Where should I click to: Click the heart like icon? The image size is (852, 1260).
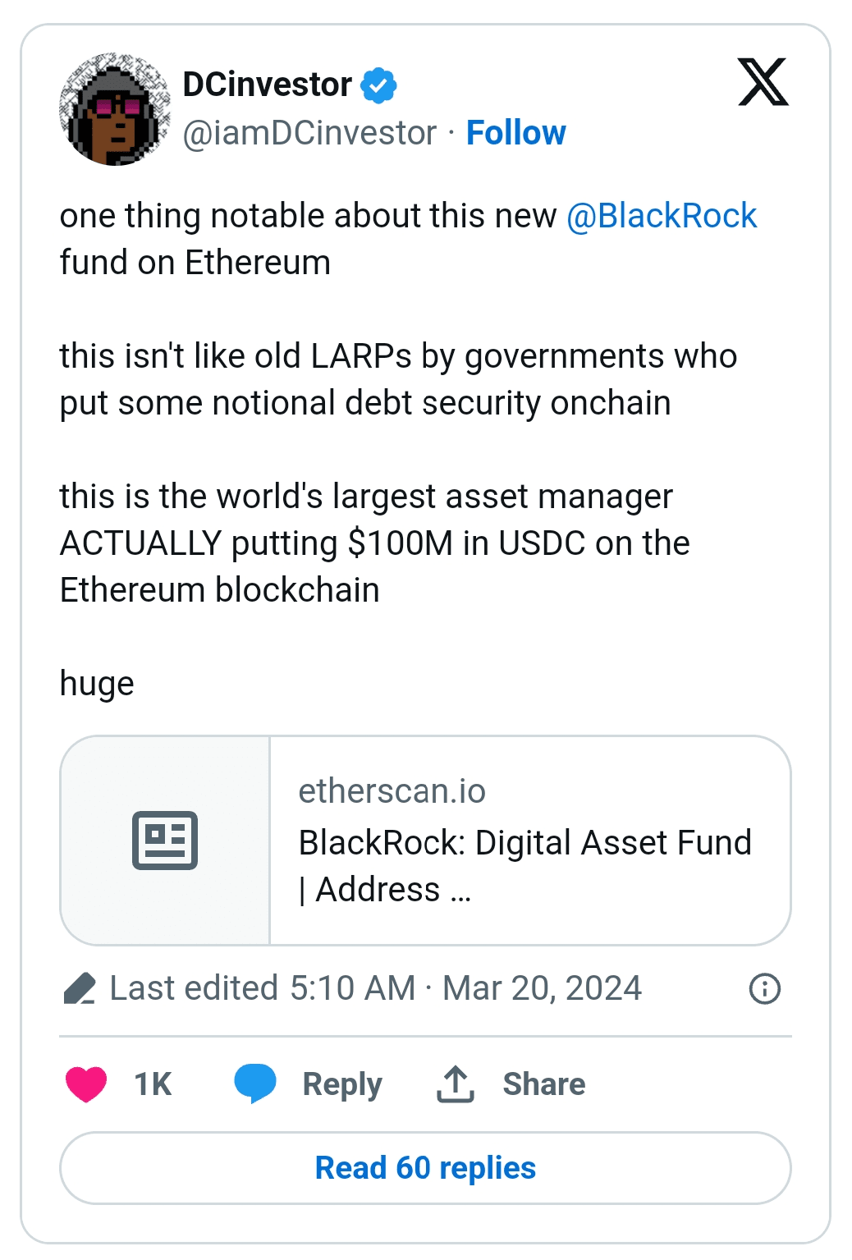[86, 1084]
